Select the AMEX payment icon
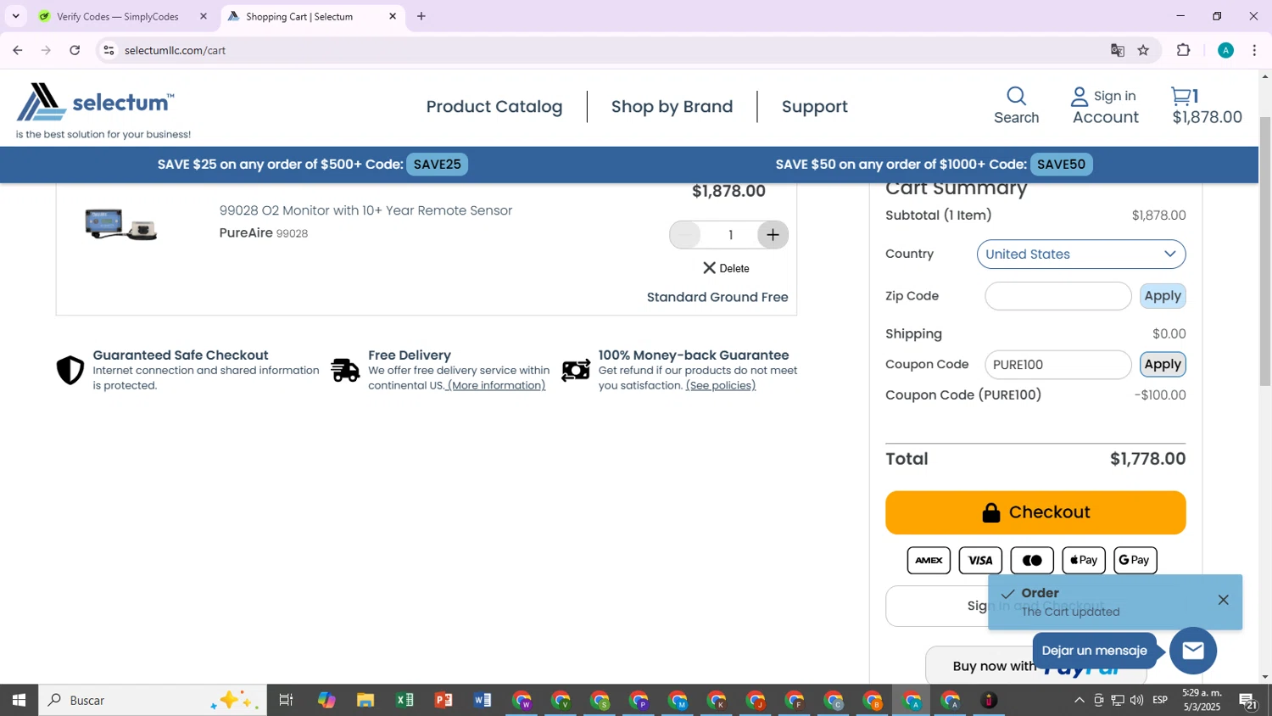1272x716 pixels. click(929, 560)
